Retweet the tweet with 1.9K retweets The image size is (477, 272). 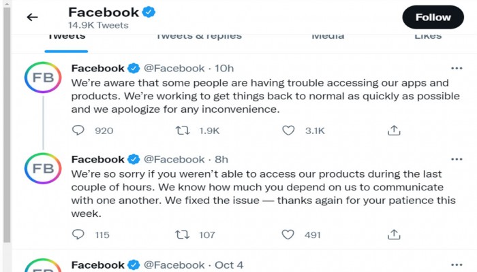click(x=183, y=131)
